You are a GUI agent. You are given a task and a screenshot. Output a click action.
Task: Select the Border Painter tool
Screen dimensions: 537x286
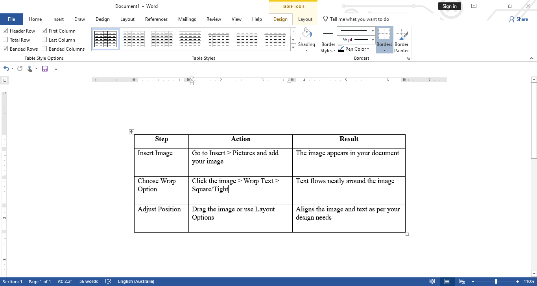pos(401,39)
